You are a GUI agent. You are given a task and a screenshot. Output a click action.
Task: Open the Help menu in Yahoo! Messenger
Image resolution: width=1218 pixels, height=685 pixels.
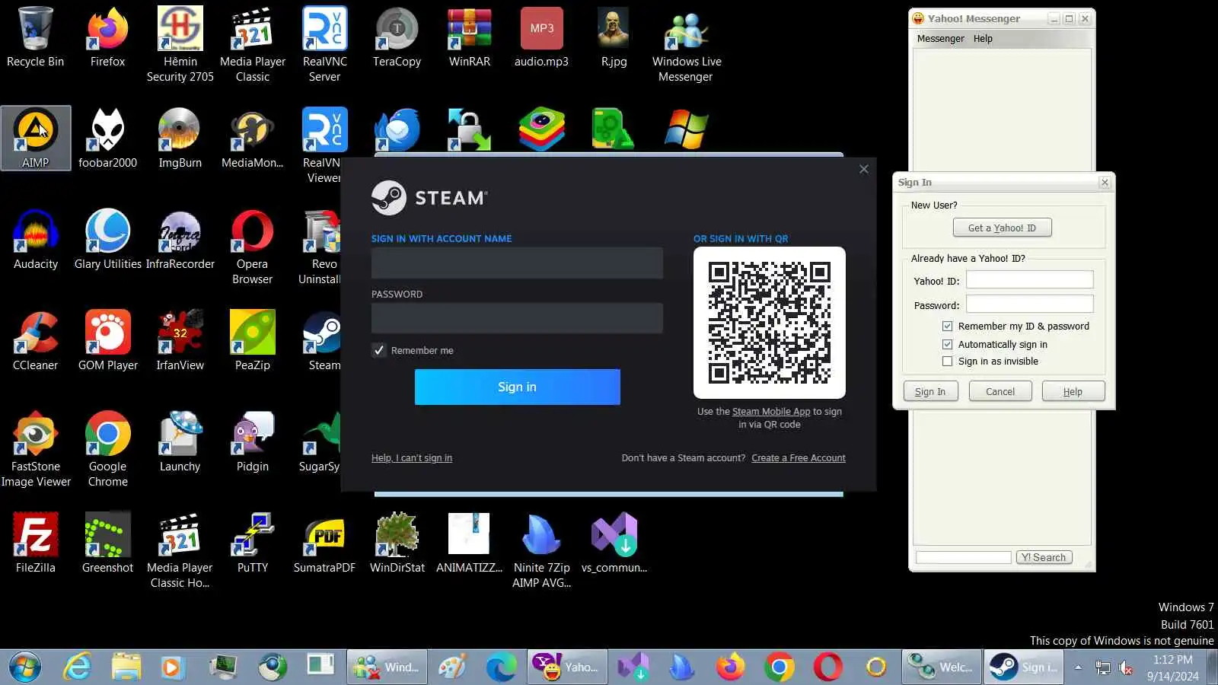click(983, 39)
